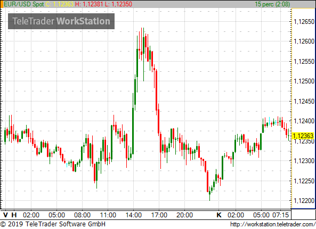Select the yellow 1,12363 current price tag
Image resolution: width=316 pixels, height=229 pixels.
[x=303, y=136]
